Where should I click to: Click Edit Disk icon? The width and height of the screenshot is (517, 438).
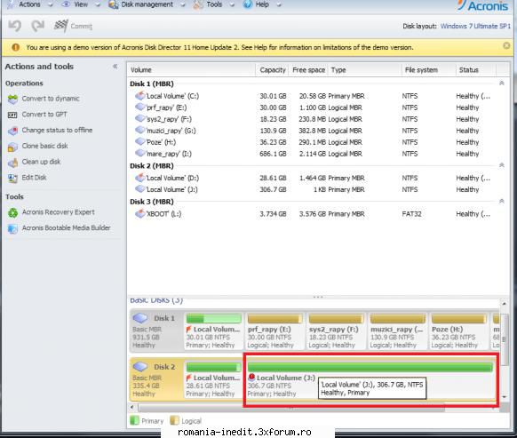pyautogui.click(x=12, y=178)
